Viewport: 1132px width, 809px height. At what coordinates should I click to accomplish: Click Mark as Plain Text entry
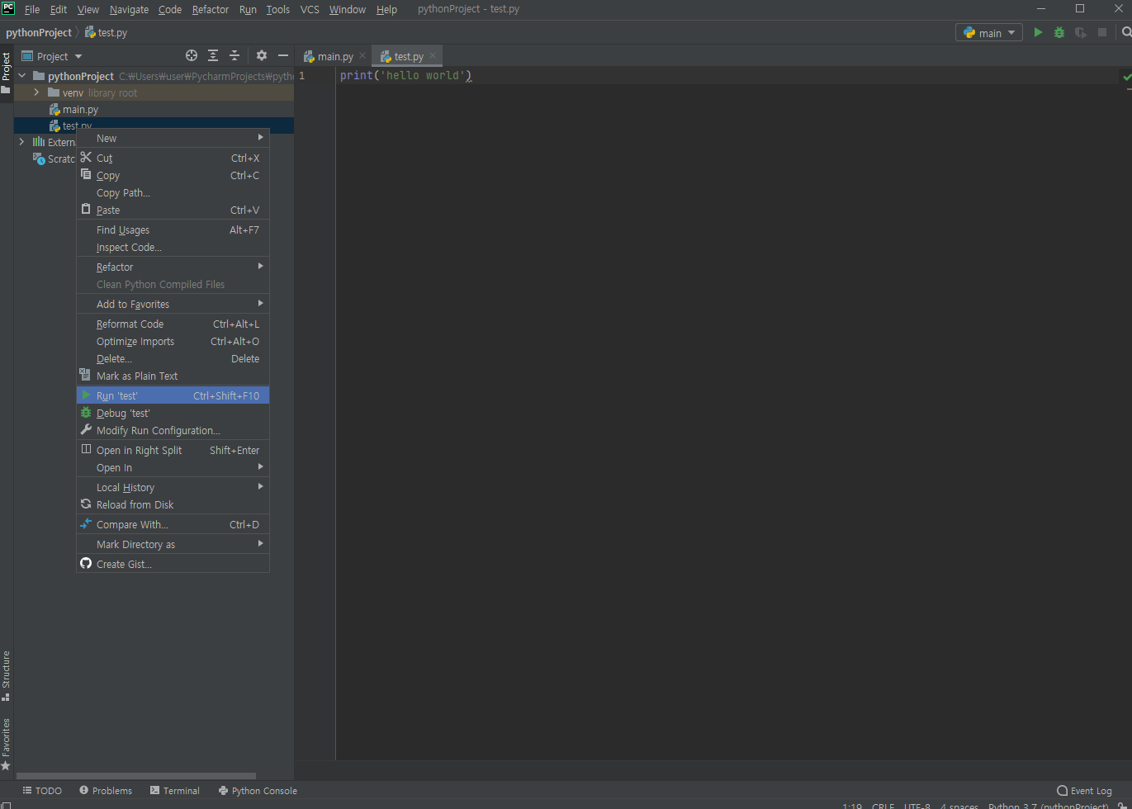coord(173,376)
